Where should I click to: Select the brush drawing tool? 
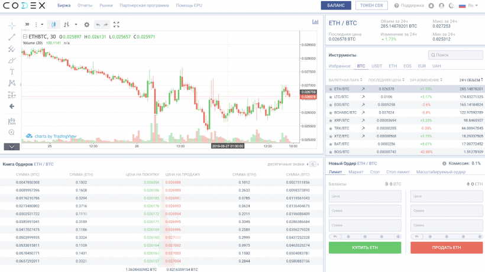[12, 60]
